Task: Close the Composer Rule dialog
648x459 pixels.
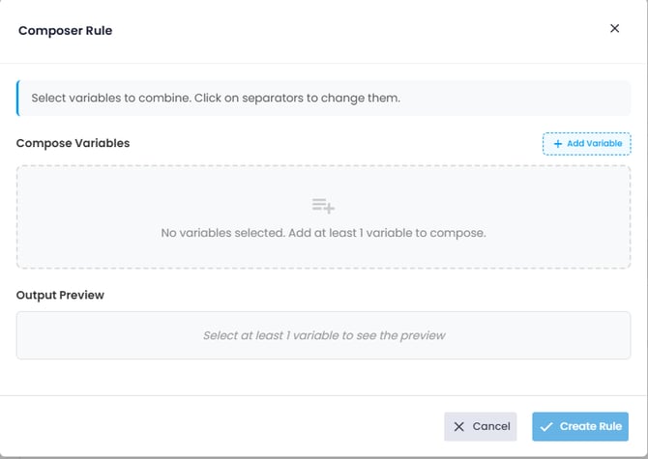Action: point(614,29)
